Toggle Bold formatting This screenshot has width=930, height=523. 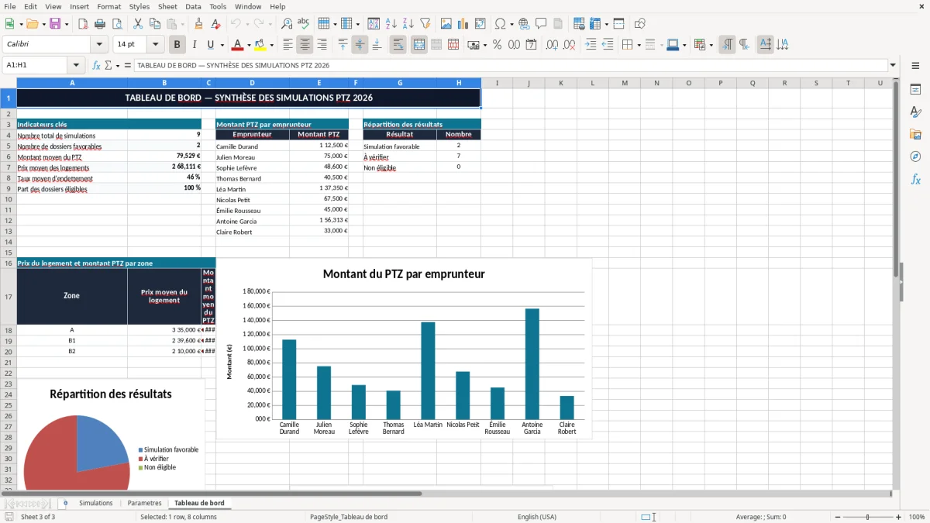[x=177, y=45]
